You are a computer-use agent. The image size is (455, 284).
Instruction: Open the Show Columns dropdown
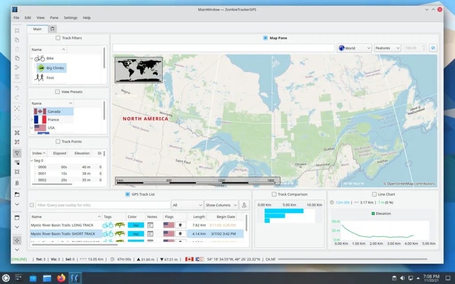pos(221,205)
